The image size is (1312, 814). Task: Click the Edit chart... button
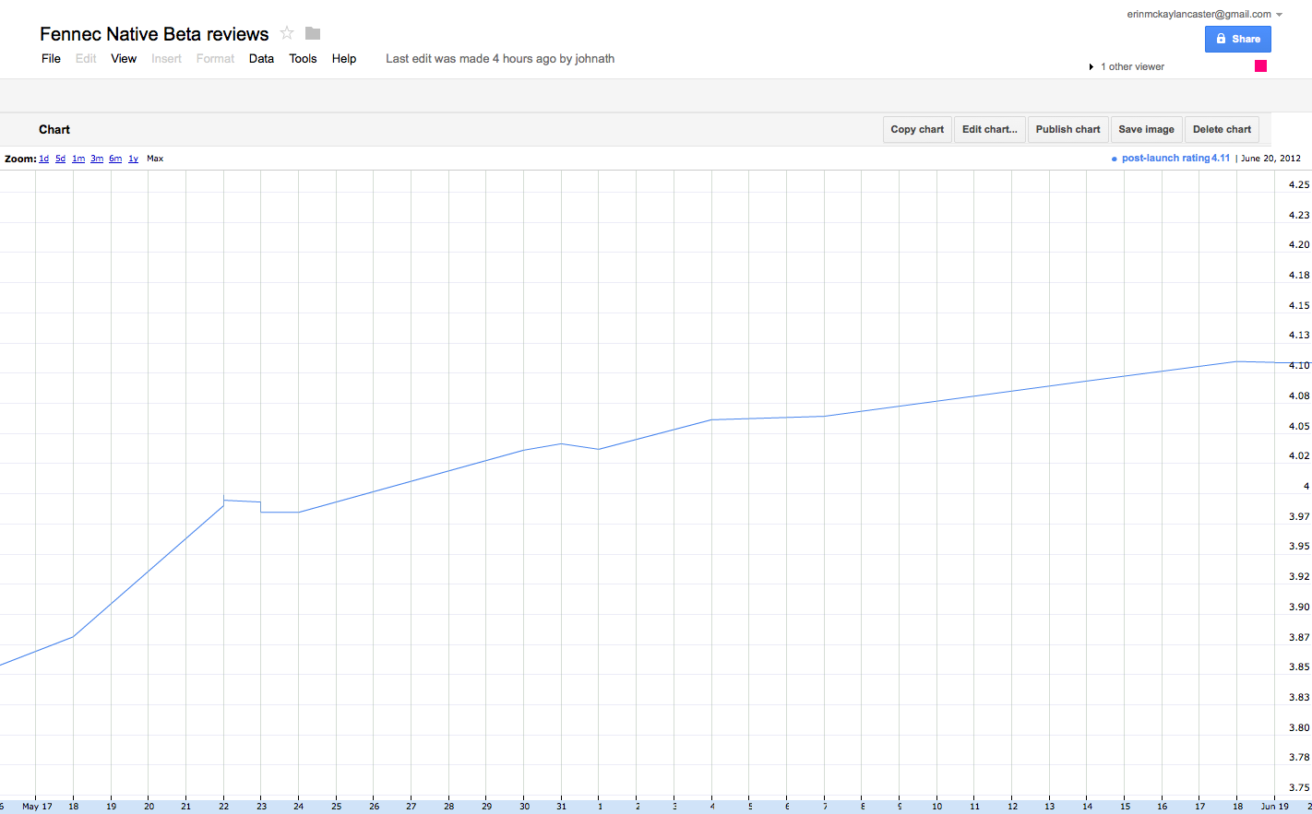pos(989,129)
